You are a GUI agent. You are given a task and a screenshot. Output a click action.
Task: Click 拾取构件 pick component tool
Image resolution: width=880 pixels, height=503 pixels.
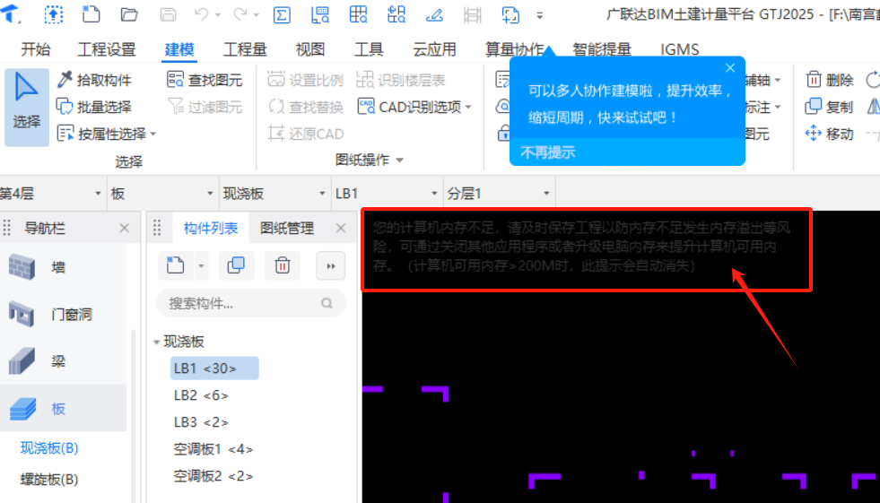click(x=94, y=80)
